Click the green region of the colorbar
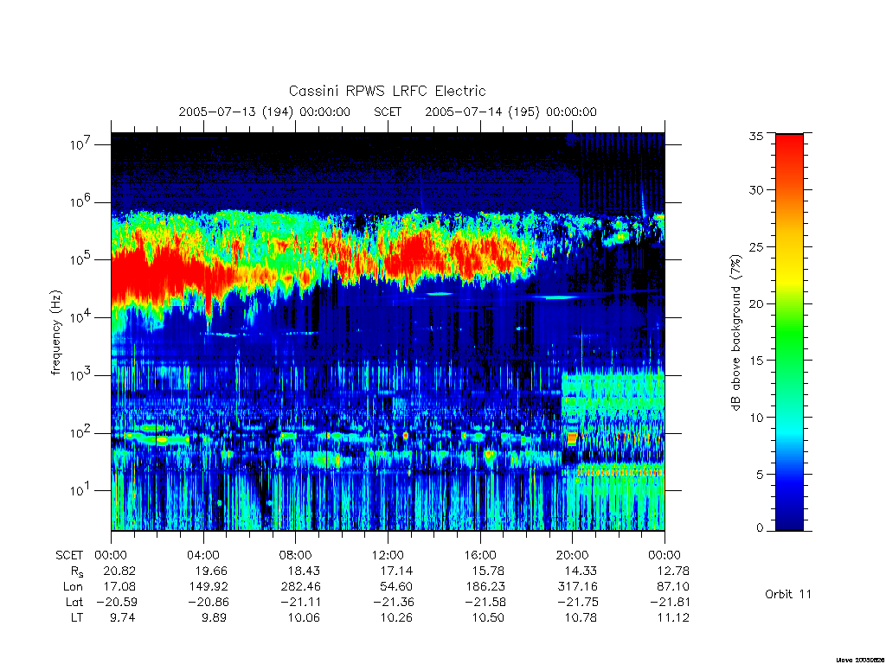Screen dimensions: 886x664 tap(789, 333)
